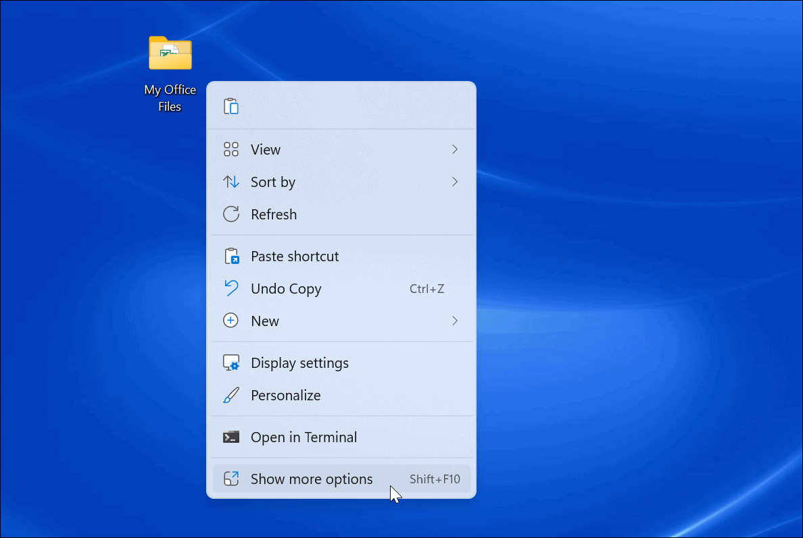Choose Open in Terminal
Viewport: 803px width, 538px height.
pos(303,437)
